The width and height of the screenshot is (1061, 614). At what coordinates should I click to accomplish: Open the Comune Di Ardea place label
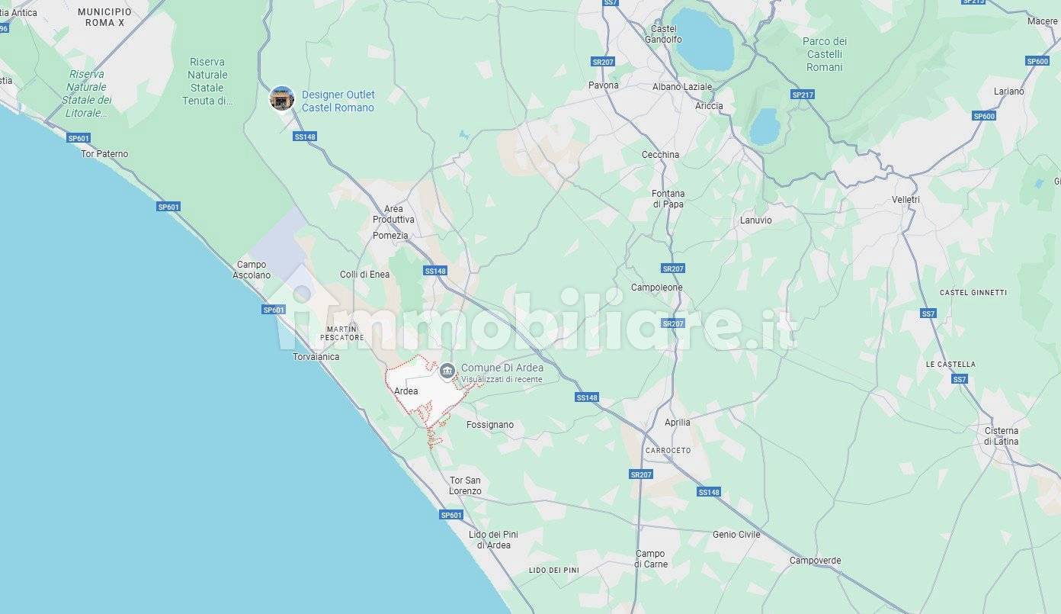502,368
